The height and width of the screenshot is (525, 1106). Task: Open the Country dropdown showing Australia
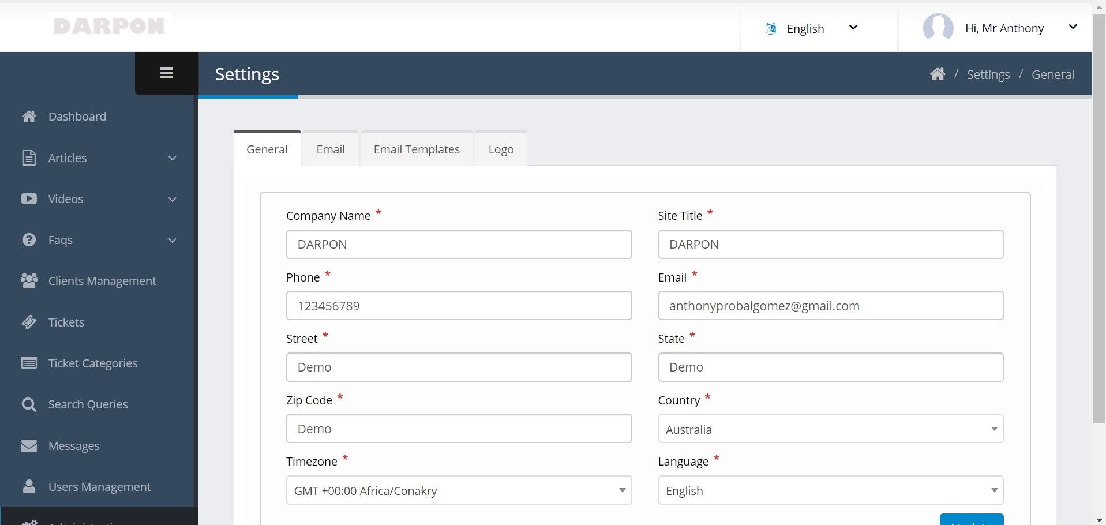pos(830,429)
